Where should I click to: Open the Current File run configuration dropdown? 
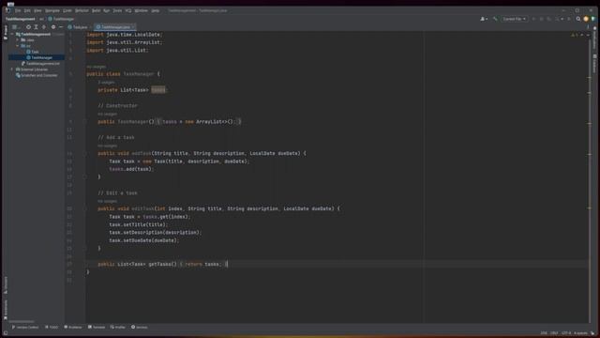[x=515, y=19]
